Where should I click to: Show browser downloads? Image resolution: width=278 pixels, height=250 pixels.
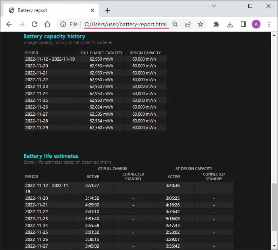(x=230, y=24)
